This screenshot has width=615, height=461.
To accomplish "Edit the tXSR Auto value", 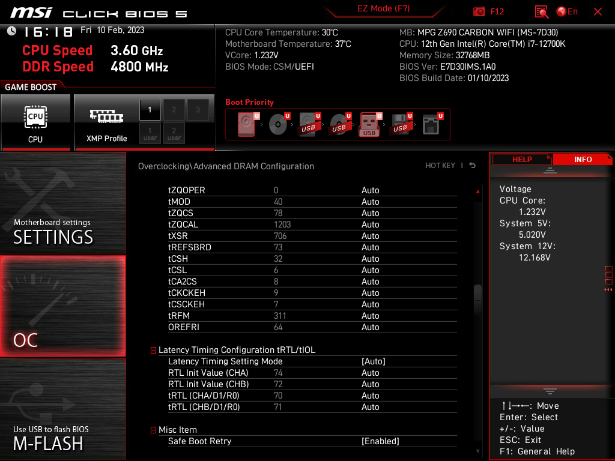I will tap(370, 236).
